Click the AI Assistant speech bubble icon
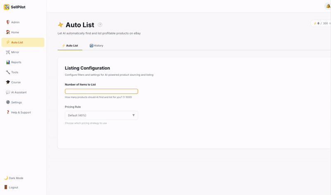The width and height of the screenshot is (331, 195). click(x=8, y=92)
